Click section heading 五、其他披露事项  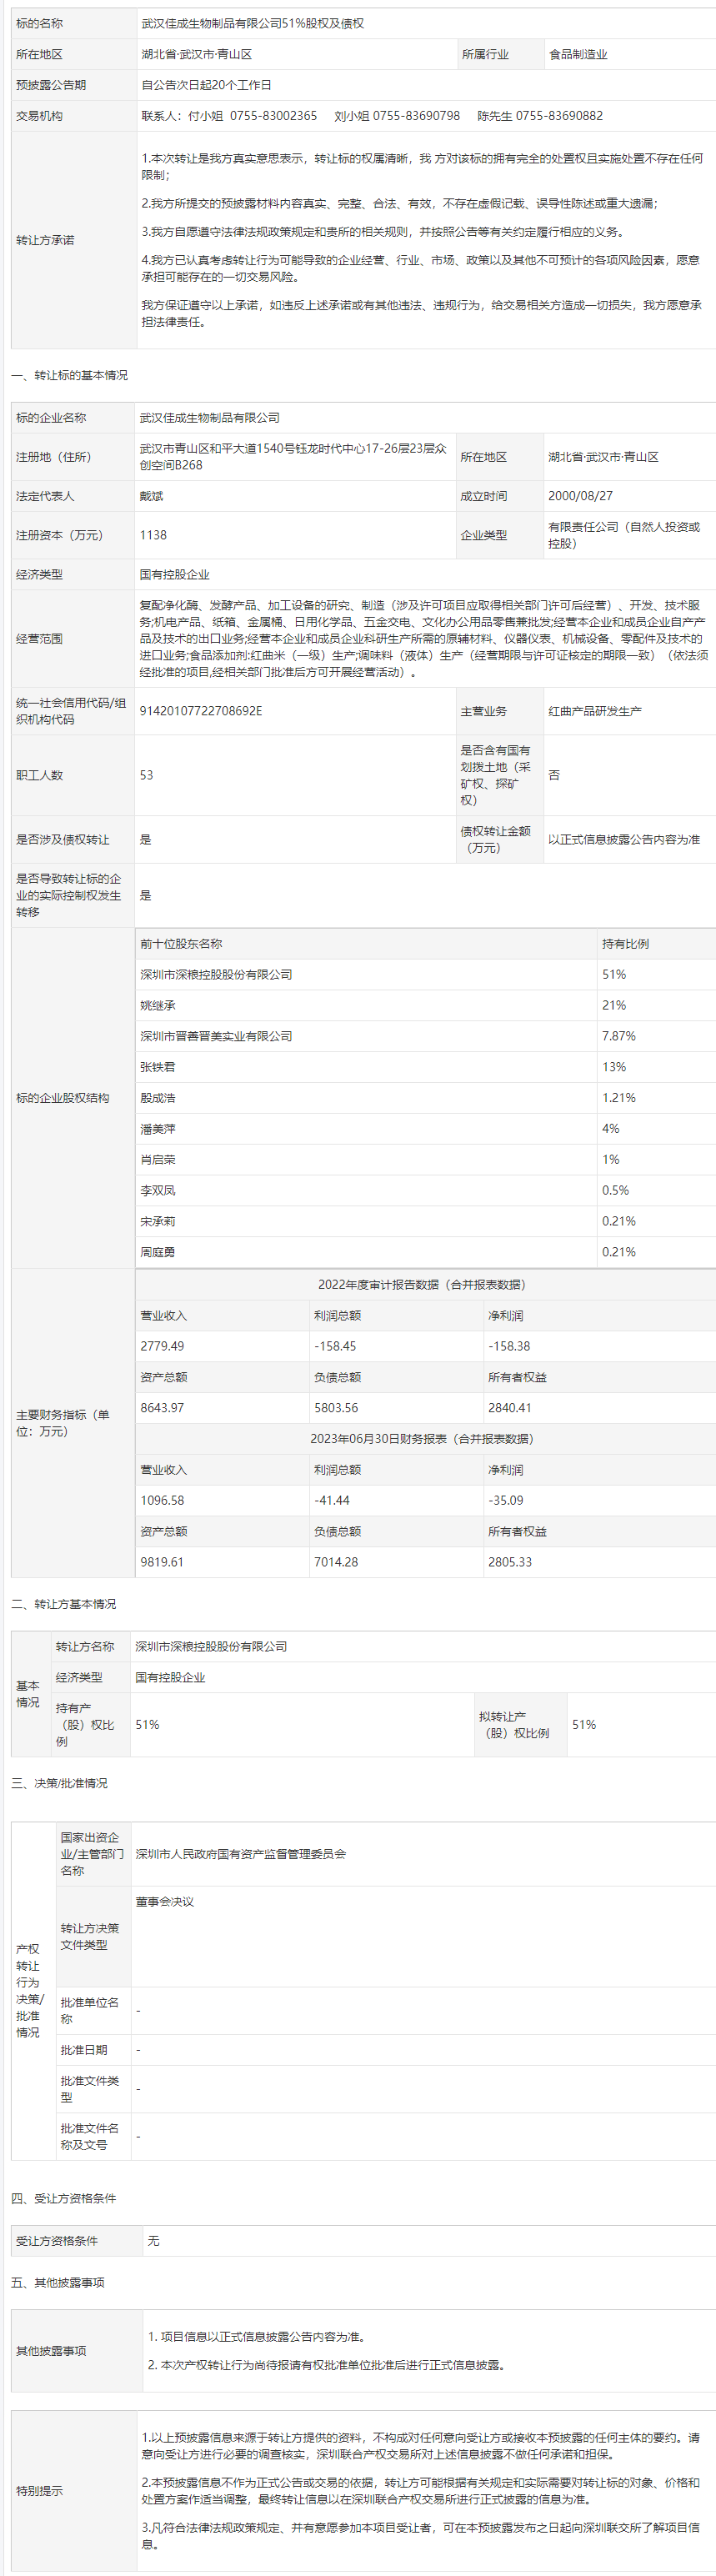[58, 2282]
